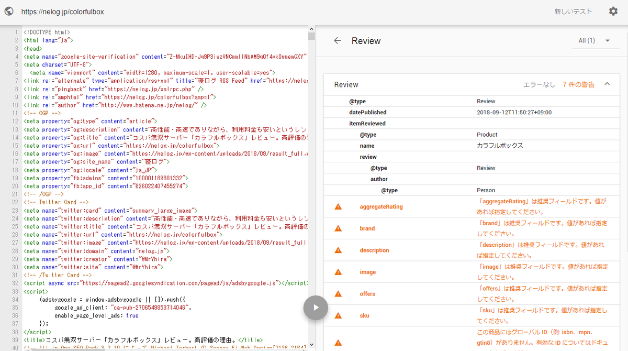The width and height of the screenshot is (628, 351).
Task: Click the 新しいテスト button
Action: pos(573,12)
